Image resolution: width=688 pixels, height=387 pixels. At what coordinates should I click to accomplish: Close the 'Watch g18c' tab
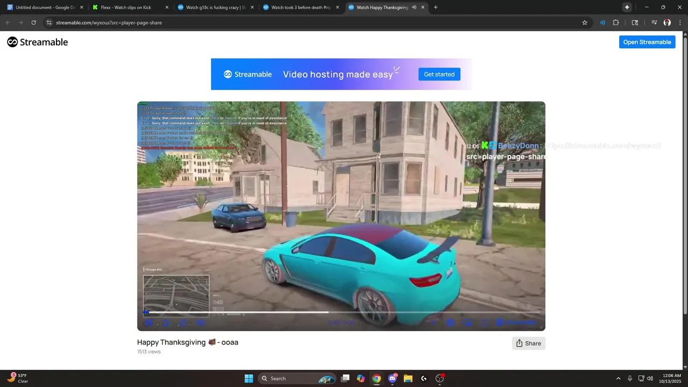252,8
